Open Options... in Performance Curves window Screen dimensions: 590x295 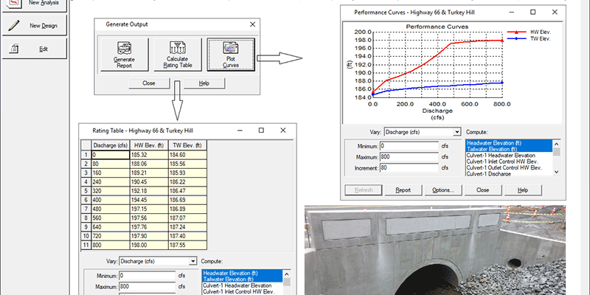[443, 190]
